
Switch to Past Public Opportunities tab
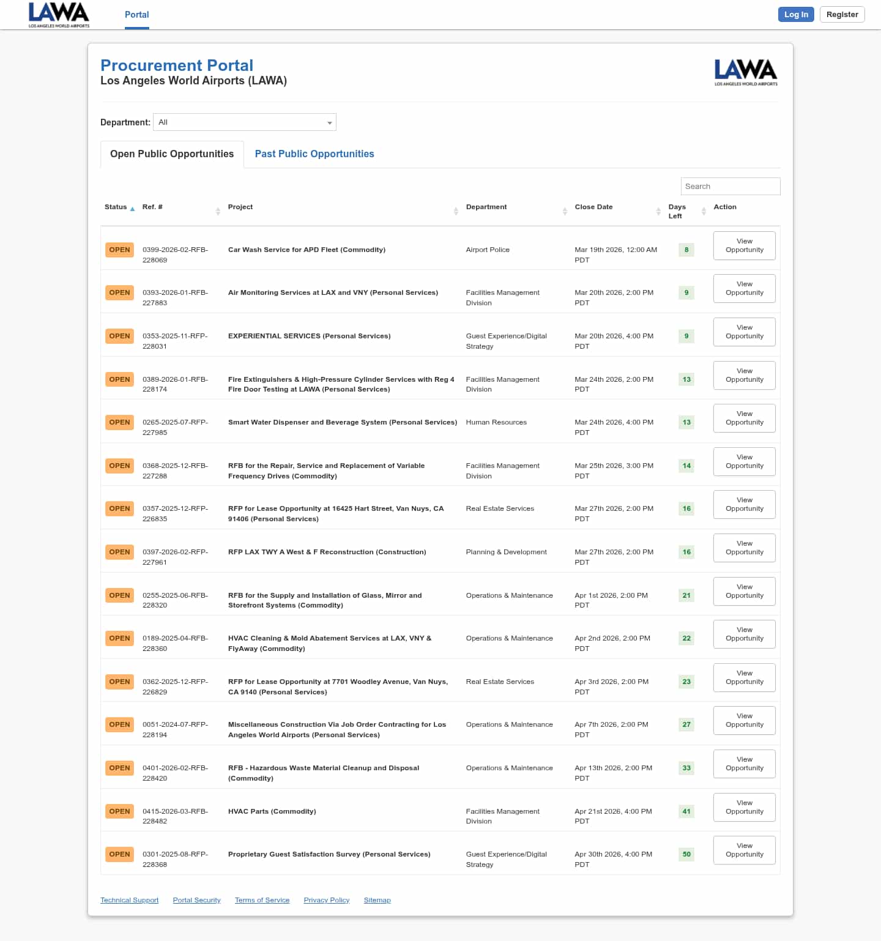click(x=314, y=154)
